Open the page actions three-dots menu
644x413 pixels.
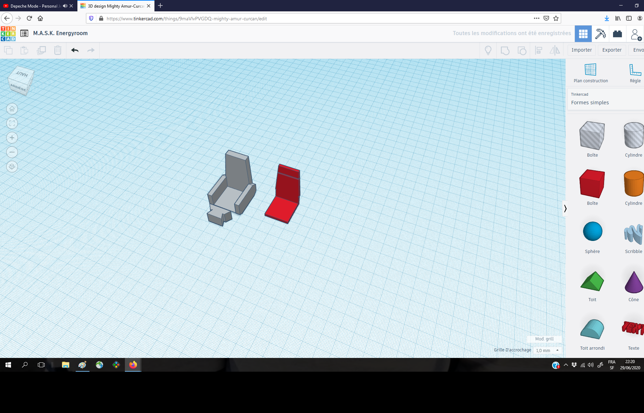point(537,19)
